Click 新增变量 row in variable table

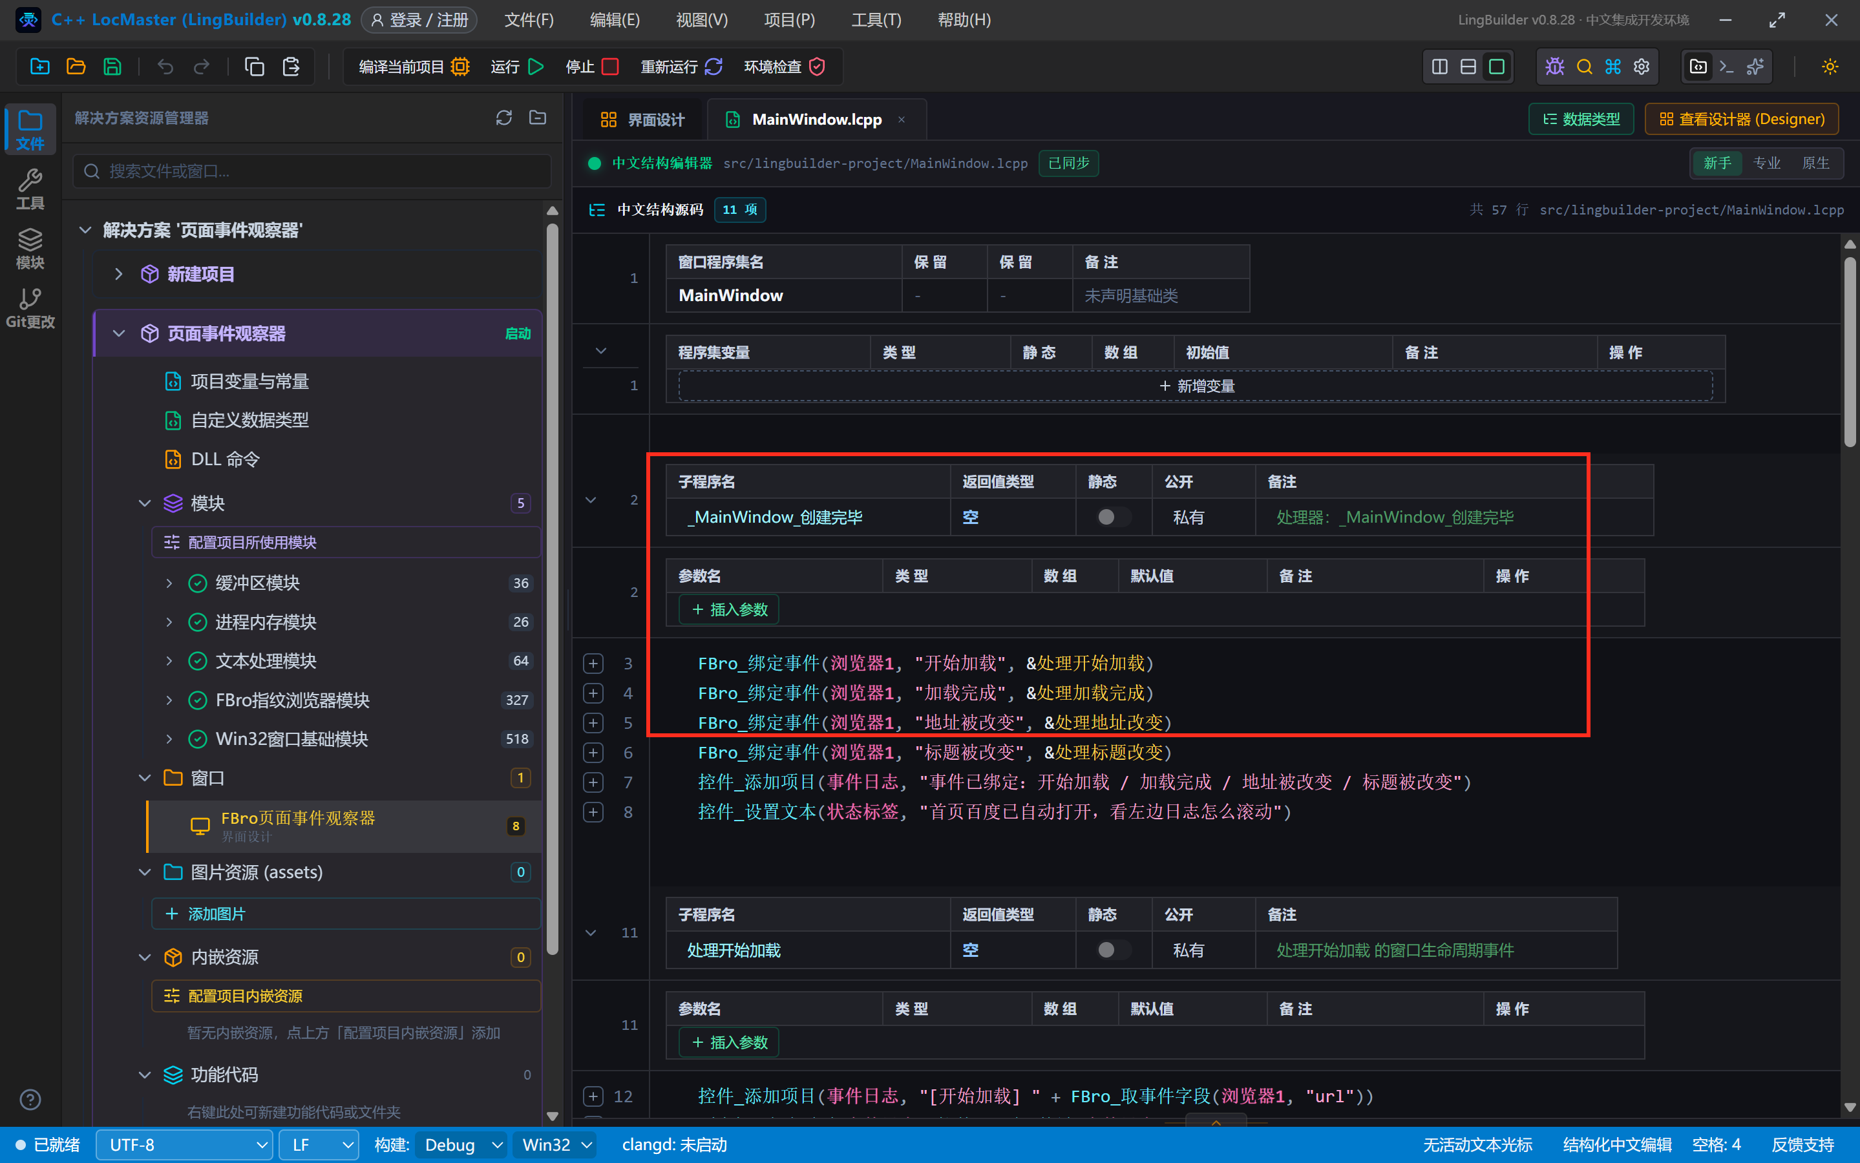(1196, 386)
